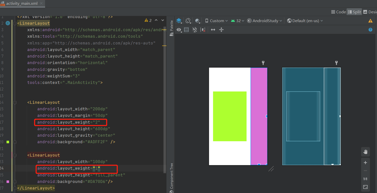The width and height of the screenshot is (377, 193).
Task: Open the Palette side panel
Action: pos(172,28)
